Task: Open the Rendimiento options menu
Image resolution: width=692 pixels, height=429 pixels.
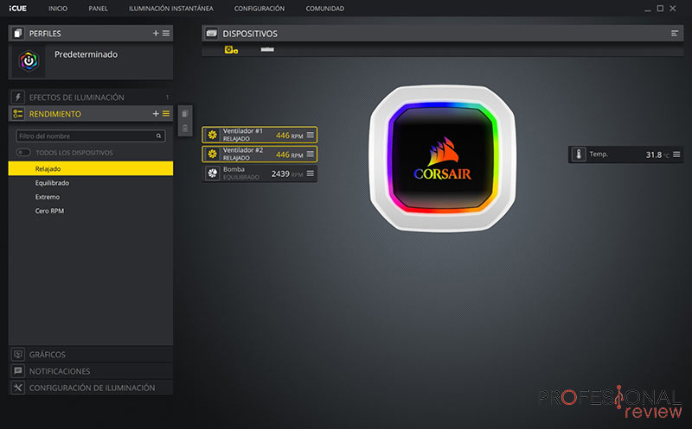Action: pyautogui.click(x=166, y=114)
